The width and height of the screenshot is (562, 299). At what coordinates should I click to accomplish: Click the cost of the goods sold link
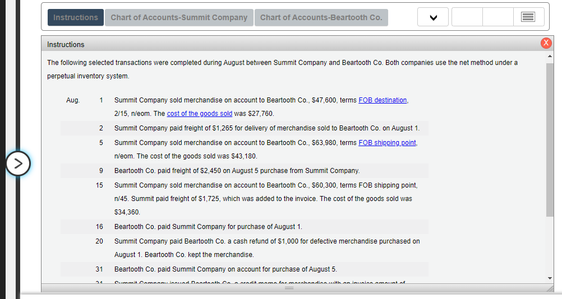tap(199, 114)
